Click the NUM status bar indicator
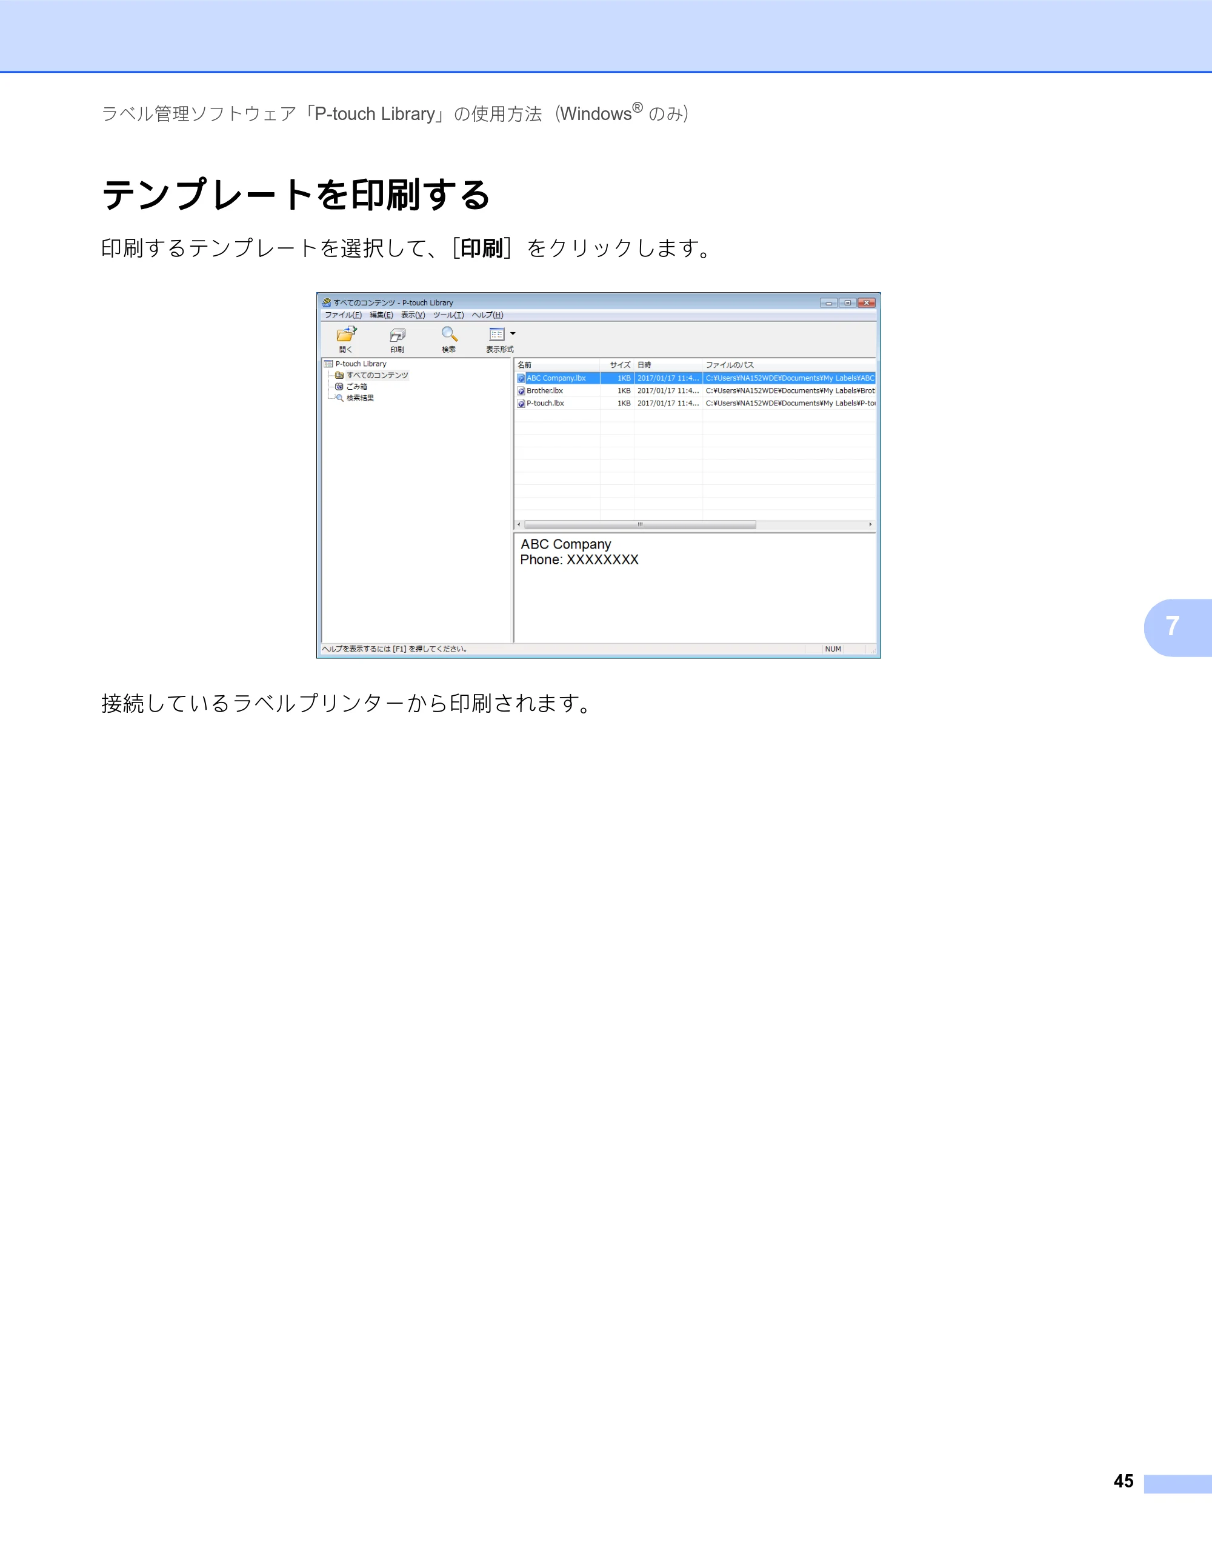This screenshot has width=1212, height=1565. coord(833,649)
